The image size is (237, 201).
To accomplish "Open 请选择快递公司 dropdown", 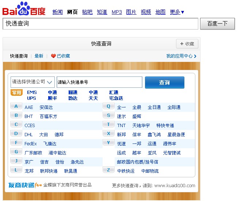I will coord(33,82).
